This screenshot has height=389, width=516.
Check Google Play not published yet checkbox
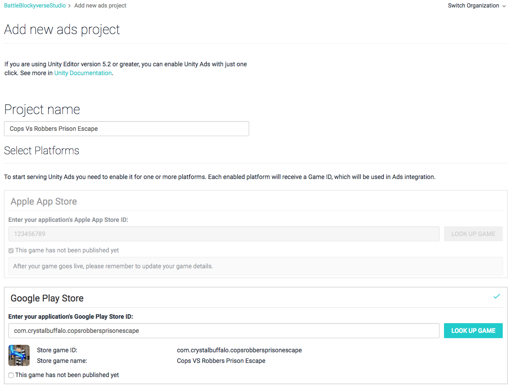click(x=11, y=375)
